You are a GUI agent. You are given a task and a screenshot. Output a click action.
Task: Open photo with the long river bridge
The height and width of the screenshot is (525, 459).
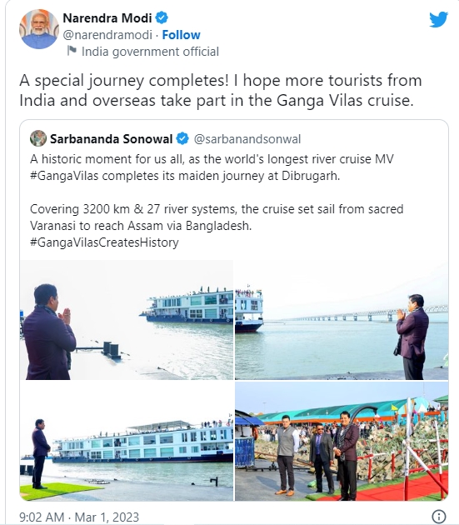coord(342,320)
